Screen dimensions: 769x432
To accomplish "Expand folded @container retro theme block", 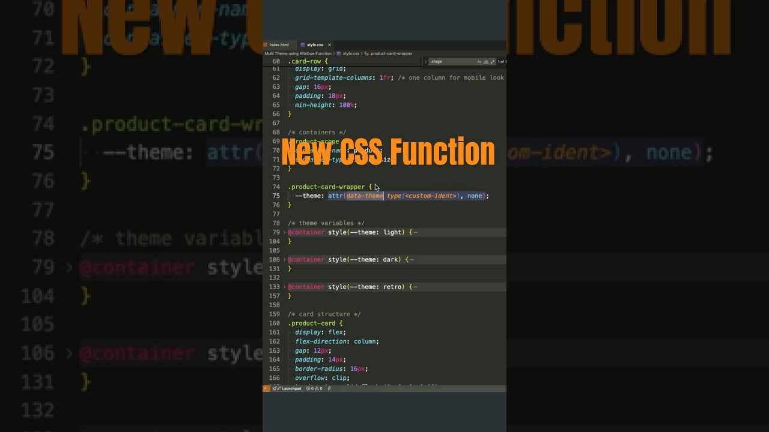I will tap(285, 287).
